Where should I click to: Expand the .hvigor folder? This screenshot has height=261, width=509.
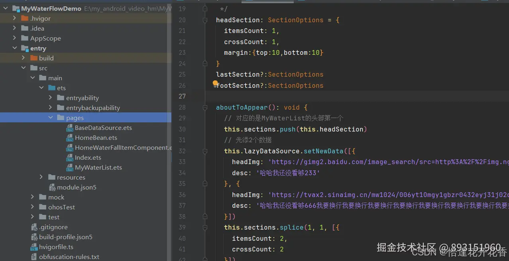click(15, 18)
